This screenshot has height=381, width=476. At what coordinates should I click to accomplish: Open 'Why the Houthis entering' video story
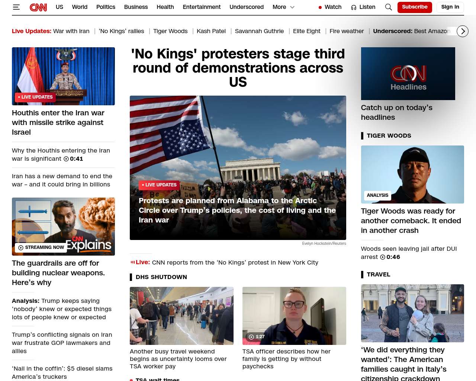point(61,155)
